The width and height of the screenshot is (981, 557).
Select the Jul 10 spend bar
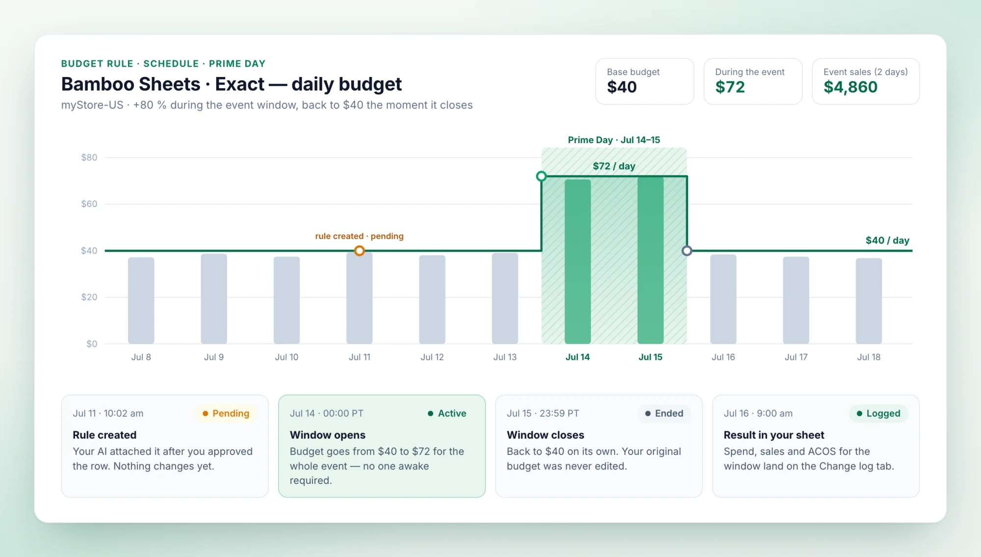(x=286, y=300)
